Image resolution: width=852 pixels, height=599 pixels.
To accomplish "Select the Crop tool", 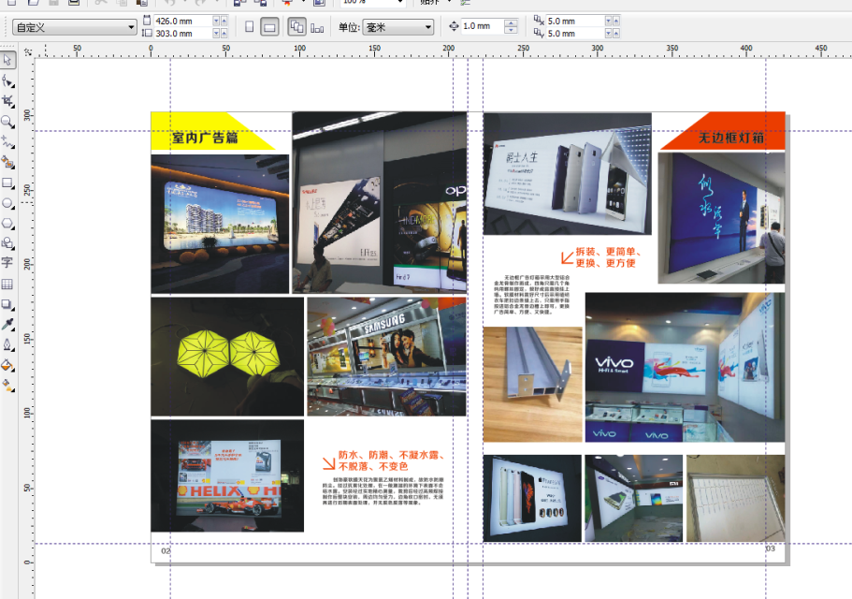I will (x=7, y=101).
